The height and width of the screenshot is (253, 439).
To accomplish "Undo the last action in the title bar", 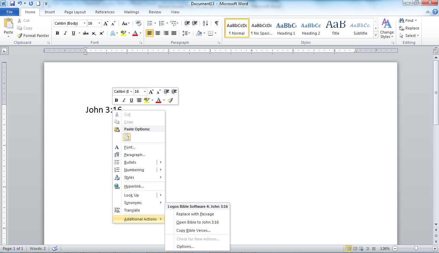I will [x=20, y=3].
